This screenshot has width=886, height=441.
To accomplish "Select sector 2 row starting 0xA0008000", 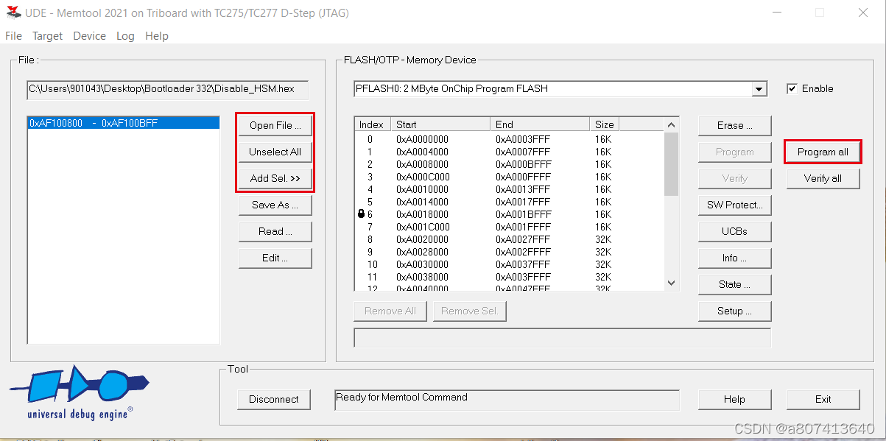I will click(509, 164).
